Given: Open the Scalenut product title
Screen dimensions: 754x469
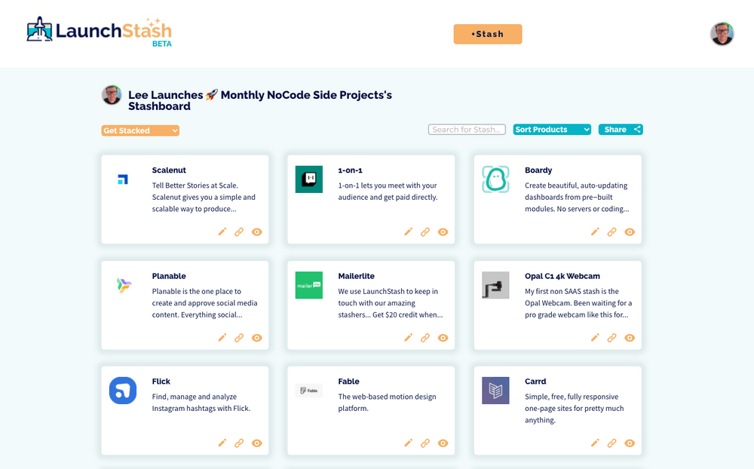Looking at the screenshot, I should coord(167,170).
